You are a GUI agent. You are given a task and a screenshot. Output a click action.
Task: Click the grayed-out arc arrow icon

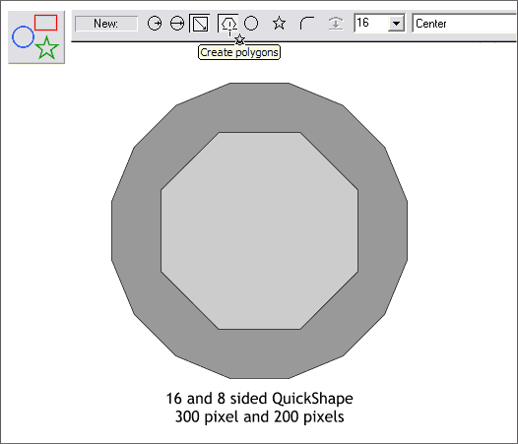coord(336,24)
